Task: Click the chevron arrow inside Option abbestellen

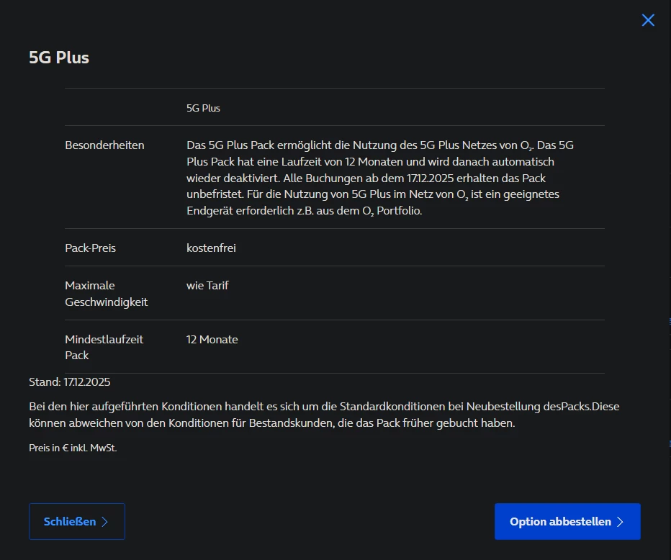Action: (621, 522)
